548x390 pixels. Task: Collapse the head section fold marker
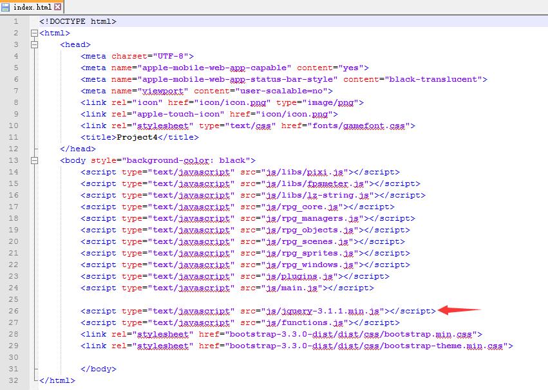click(x=34, y=44)
